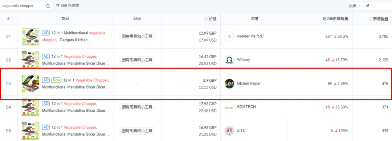Click the search magnifier icon
This screenshot has width=392, height=141.
48,6
